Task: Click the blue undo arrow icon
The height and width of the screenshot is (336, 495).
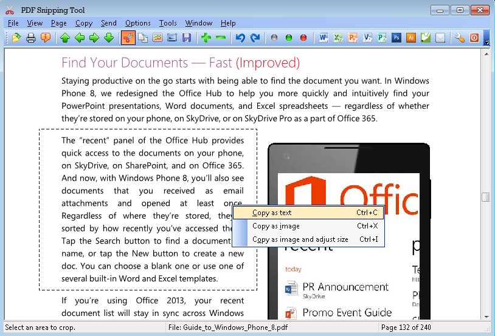Action: tap(240, 38)
